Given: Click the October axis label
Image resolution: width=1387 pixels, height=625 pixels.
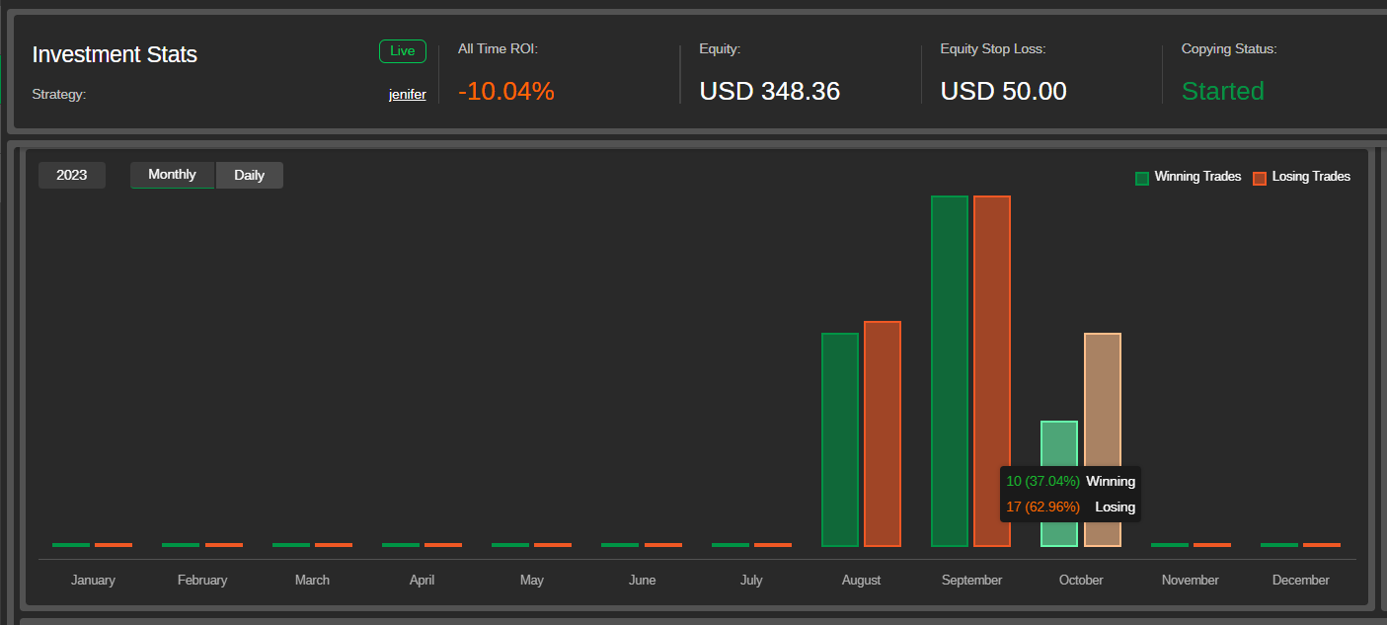Looking at the screenshot, I should 1081,580.
